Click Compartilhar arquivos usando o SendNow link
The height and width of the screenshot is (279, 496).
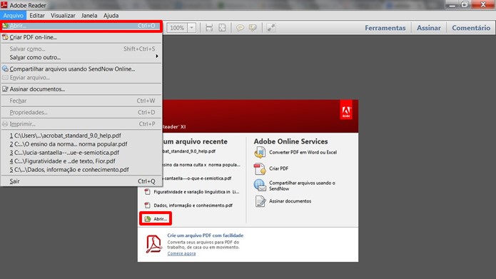[302, 186]
